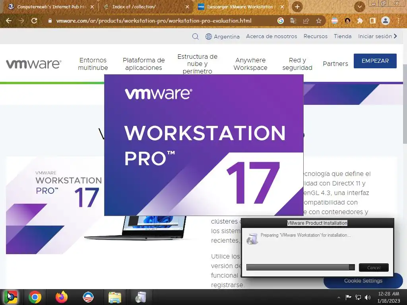Close the Index of /collection/ tab
407x305 pixels.
click(x=187, y=7)
